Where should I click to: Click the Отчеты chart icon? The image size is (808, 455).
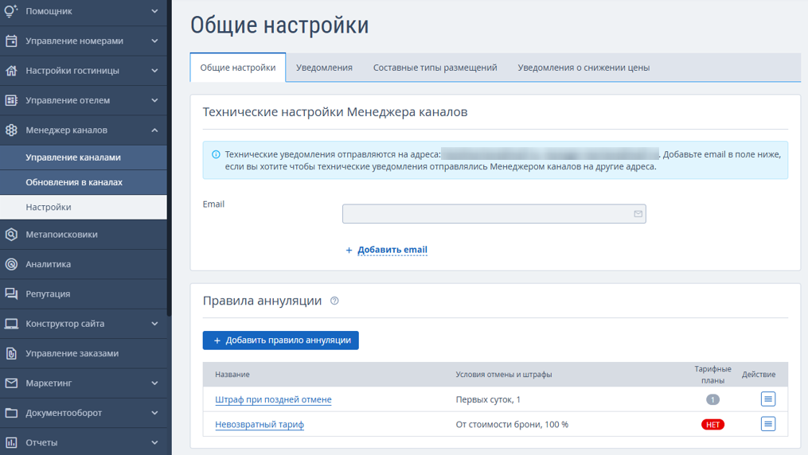(11, 442)
